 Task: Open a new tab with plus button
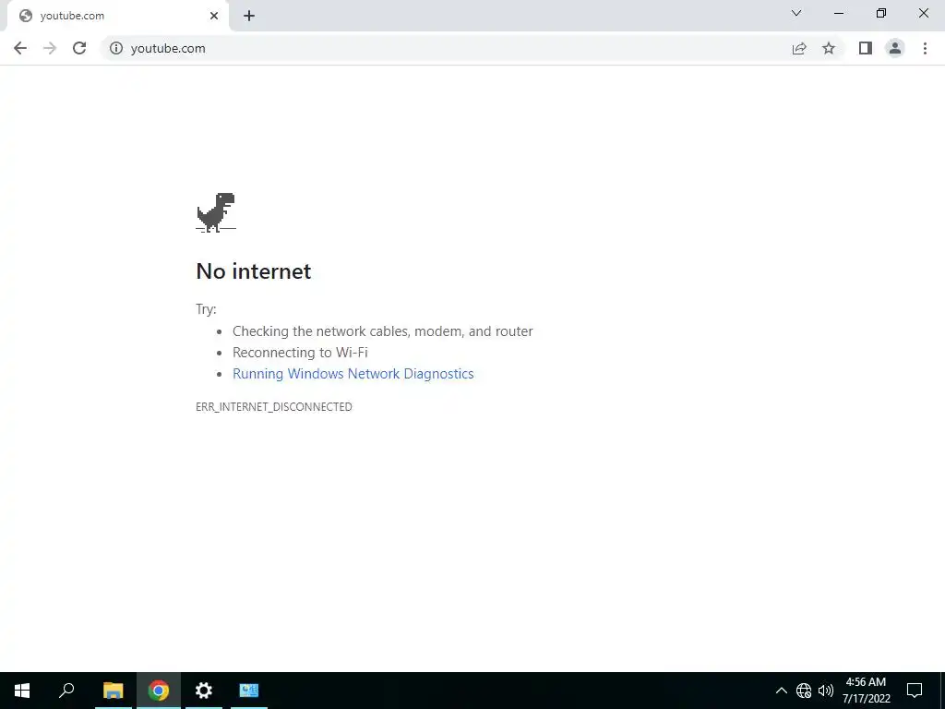249,16
